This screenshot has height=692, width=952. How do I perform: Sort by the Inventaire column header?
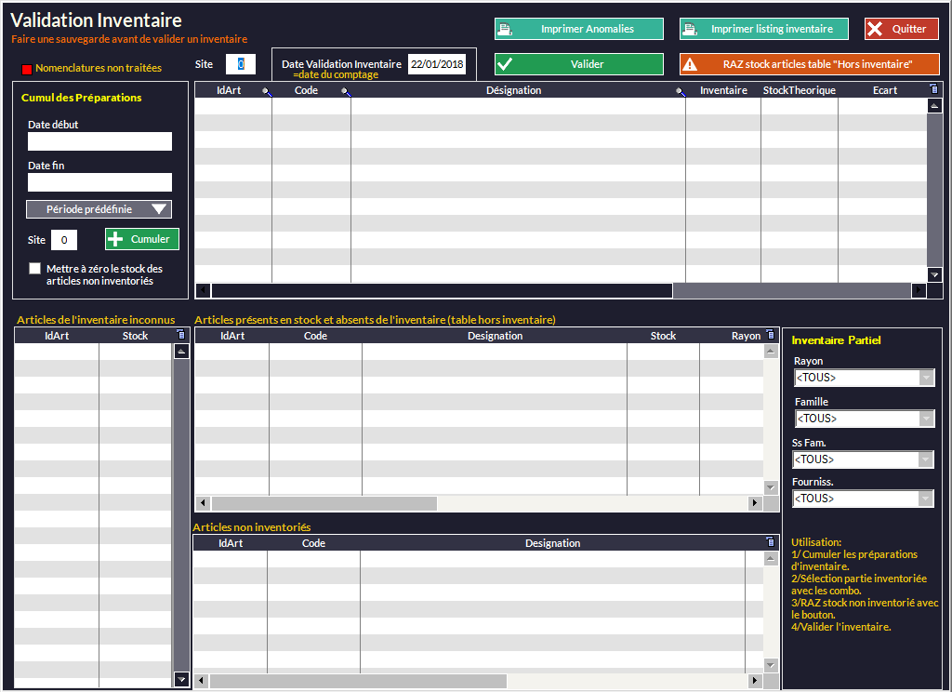point(723,90)
